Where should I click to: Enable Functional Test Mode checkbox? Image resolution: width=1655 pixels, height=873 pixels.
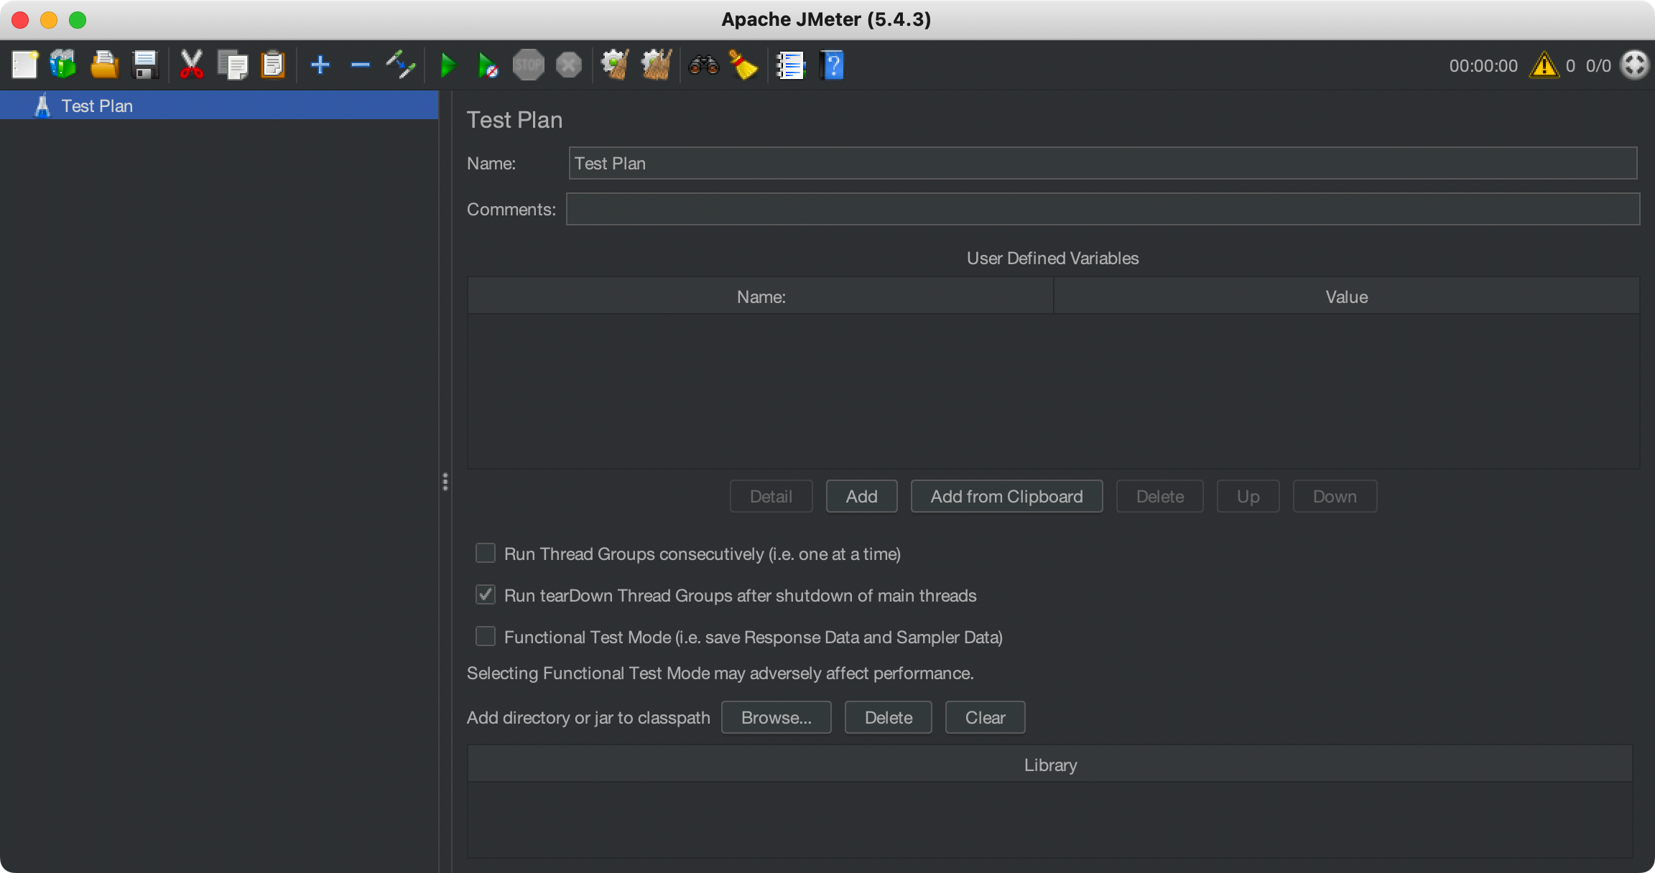486,636
